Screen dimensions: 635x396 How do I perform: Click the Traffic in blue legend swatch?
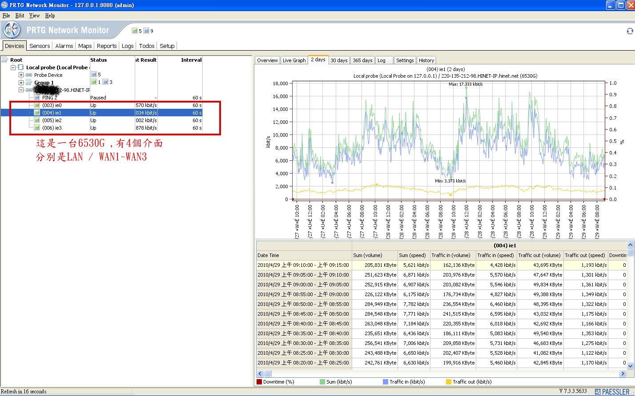pyautogui.click(x=386, y=382)
